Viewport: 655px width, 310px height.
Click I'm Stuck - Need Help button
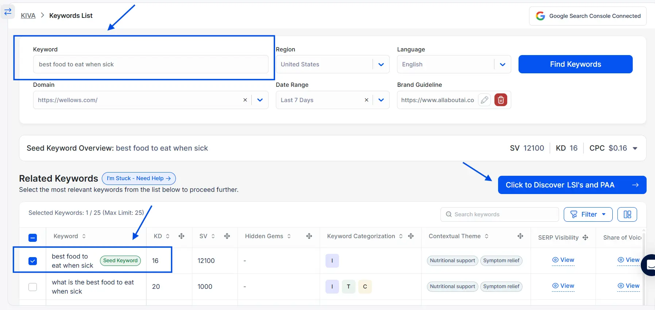[139, 178]
